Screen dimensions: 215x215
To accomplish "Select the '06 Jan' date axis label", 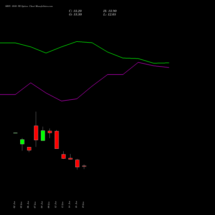I will tap(28, 205).
